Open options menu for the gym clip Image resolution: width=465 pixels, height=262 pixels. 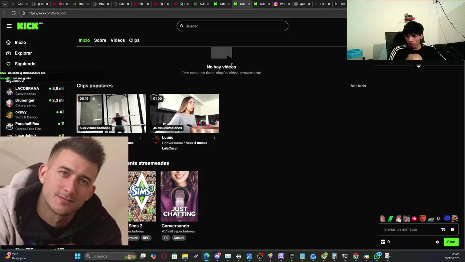[x=141, y=138]
